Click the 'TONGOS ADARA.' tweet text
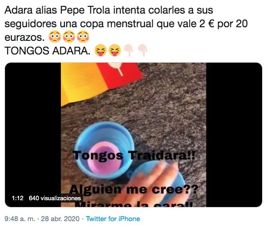 [x=48, y=51]
